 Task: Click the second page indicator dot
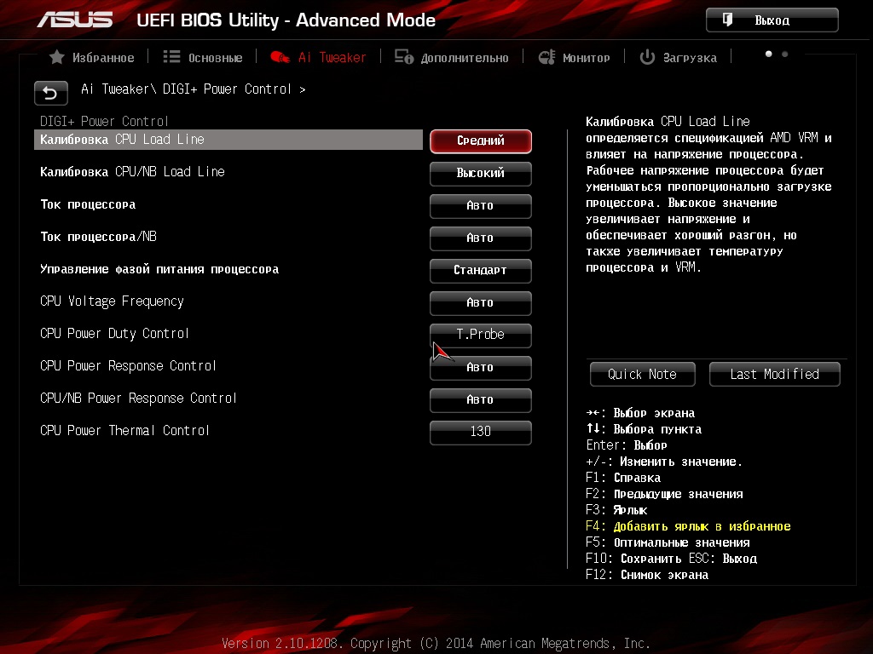[x=785, y=54]
